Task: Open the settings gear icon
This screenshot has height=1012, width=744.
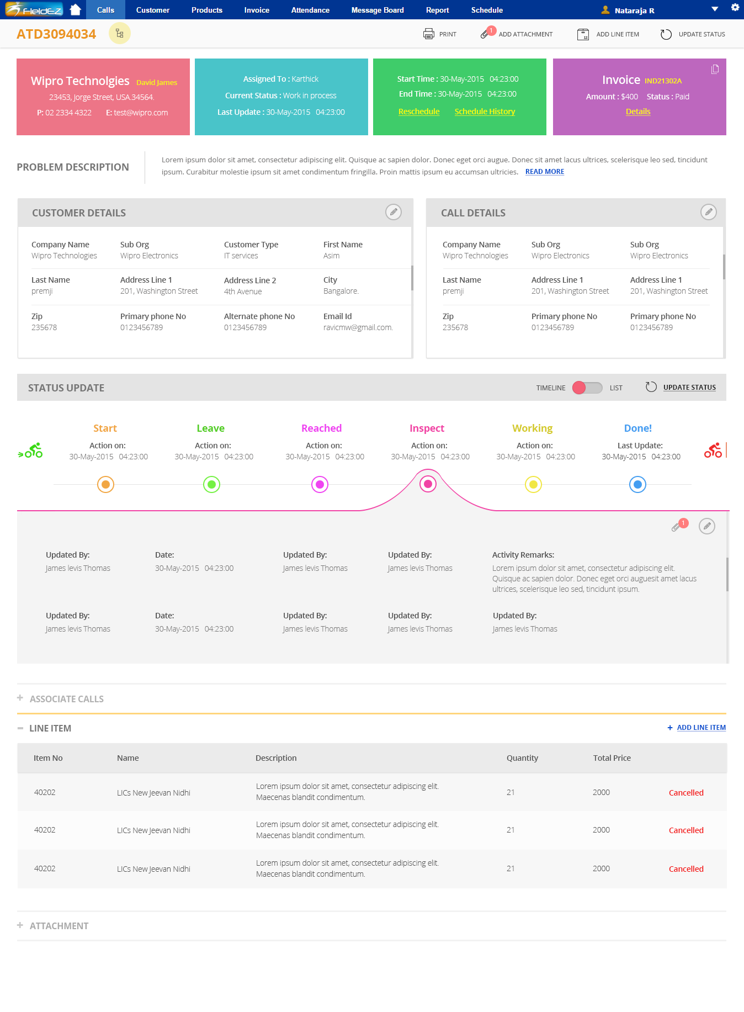Action: [x=735, y=7]
